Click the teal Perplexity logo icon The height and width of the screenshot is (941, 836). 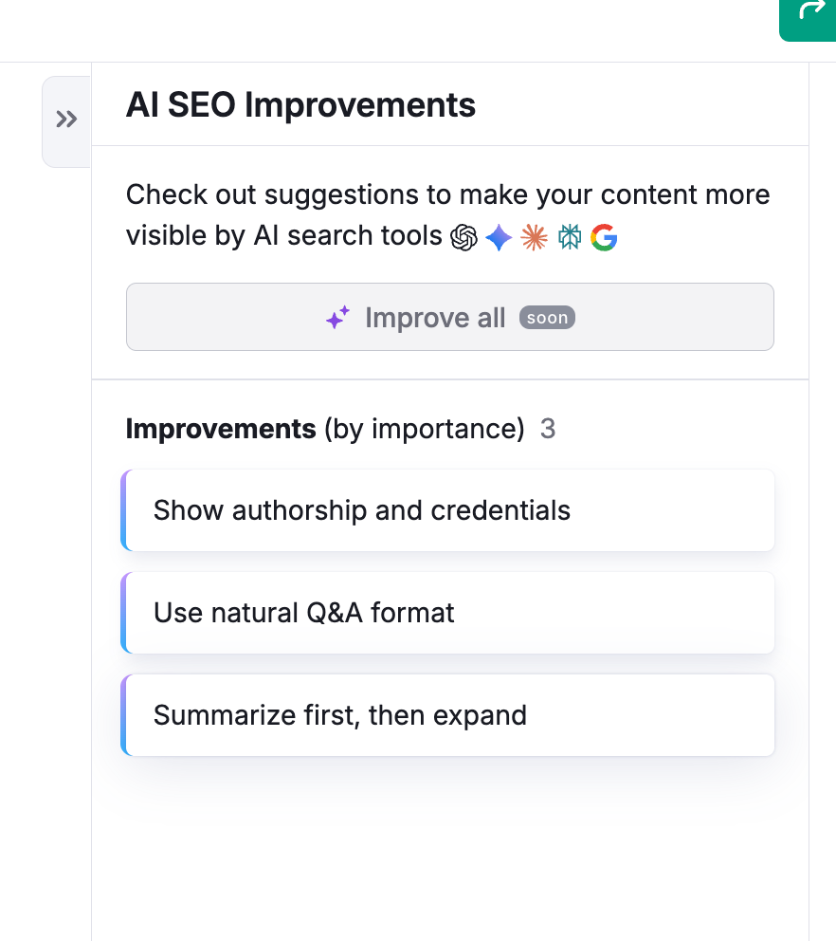pos(570,237)
